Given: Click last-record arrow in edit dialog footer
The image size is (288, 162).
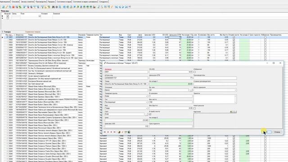Looking at the screenshot, I should pos(115,132).
